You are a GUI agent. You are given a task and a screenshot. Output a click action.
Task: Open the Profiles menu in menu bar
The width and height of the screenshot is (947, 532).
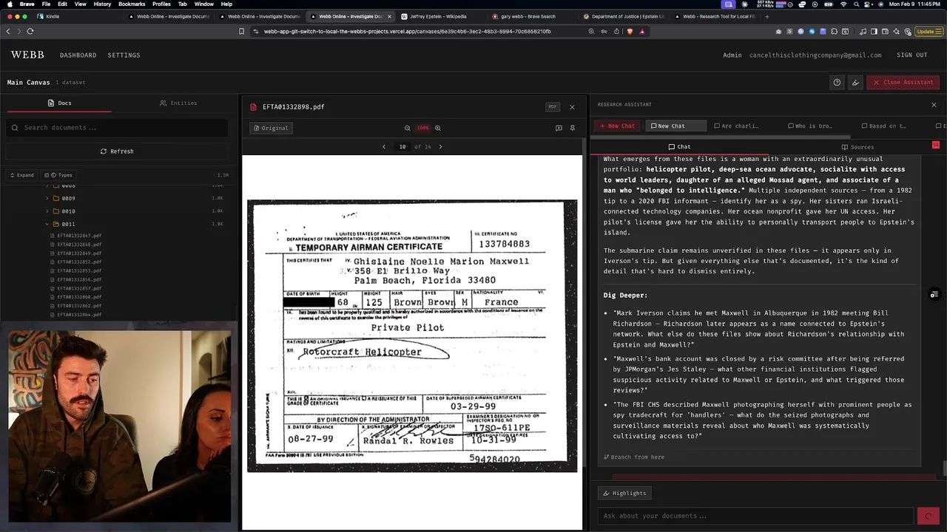pos(161,4)
